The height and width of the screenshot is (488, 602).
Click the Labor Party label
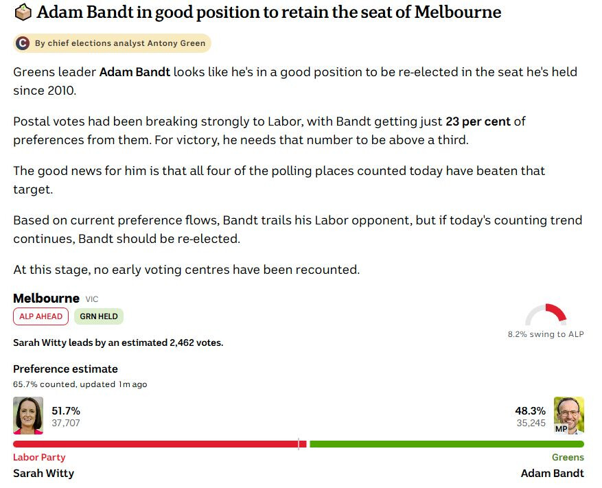(39, 457)
